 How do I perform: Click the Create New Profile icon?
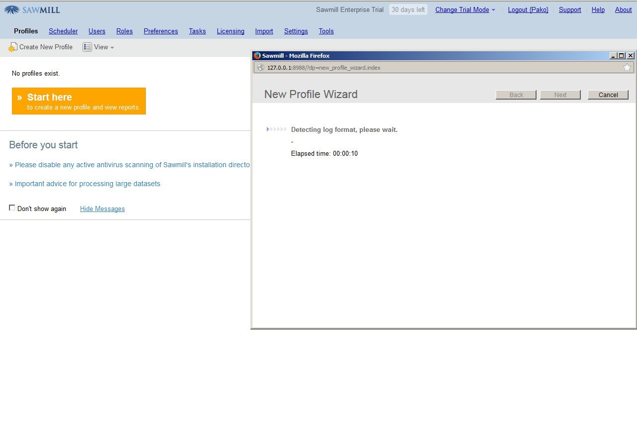click(x=12, y=47)
